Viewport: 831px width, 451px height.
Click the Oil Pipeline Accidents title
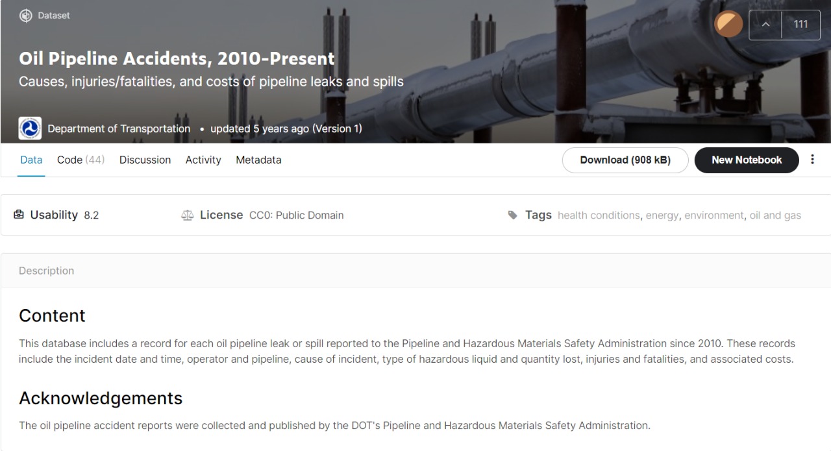coord(177,58)
